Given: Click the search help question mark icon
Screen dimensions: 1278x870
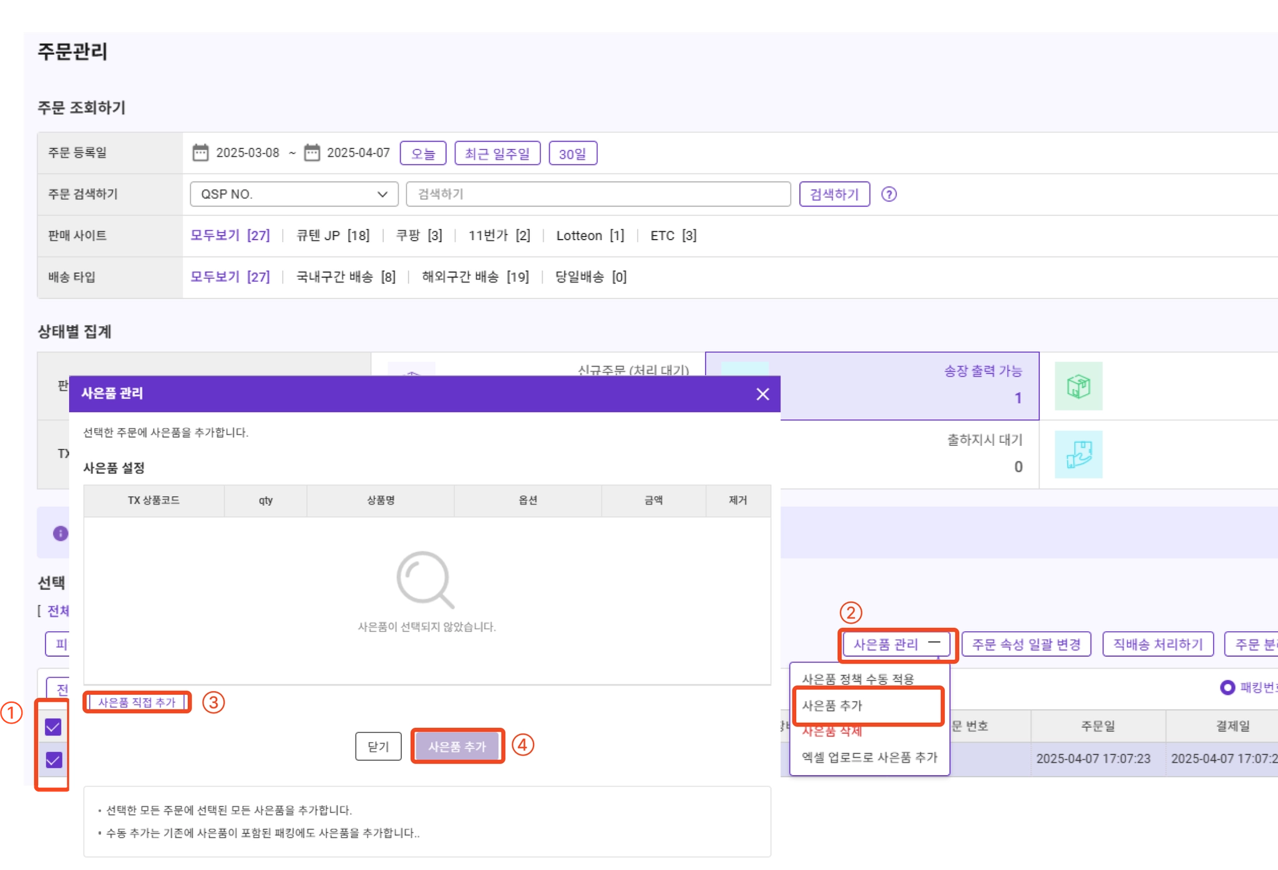Looking at the screenshot, I should coord(889,195).
